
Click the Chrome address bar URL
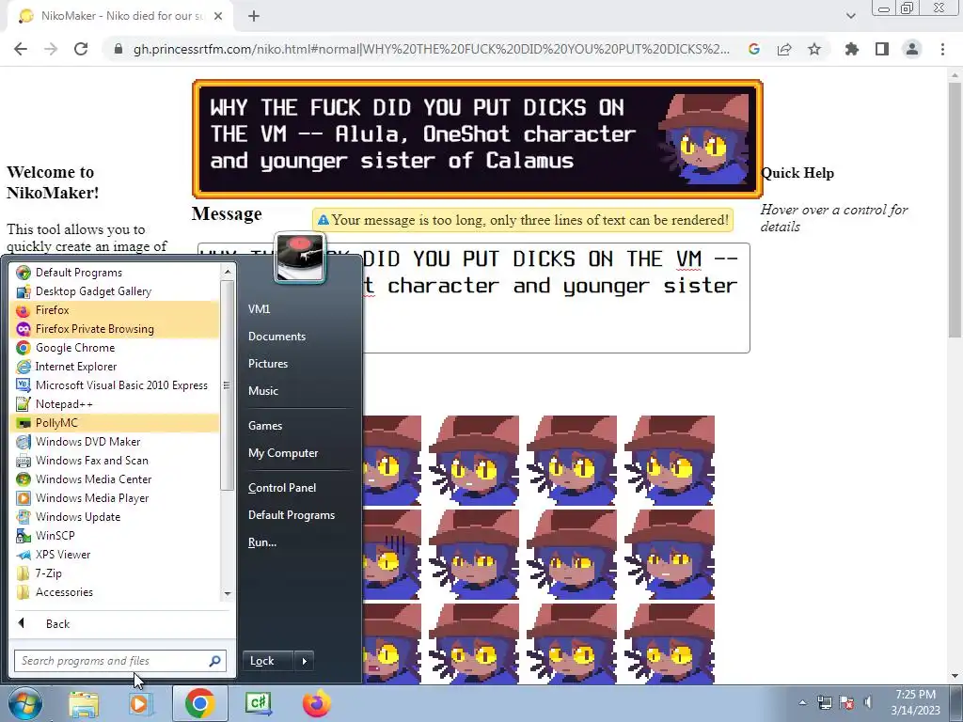click(431, 49)
